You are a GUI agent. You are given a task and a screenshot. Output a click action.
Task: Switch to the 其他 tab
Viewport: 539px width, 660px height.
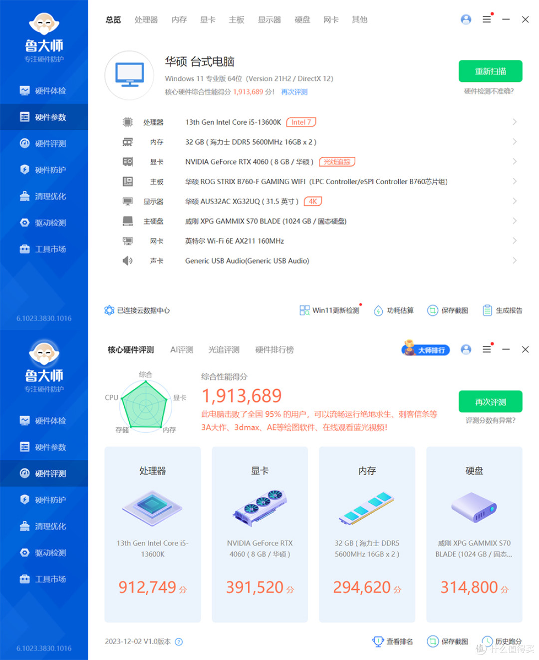pos(359,19)
